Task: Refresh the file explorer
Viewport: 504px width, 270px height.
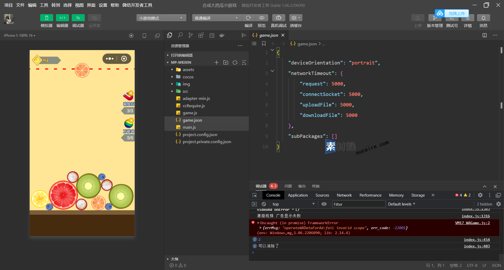Action: pyautogui.click(x=235, y=62)
